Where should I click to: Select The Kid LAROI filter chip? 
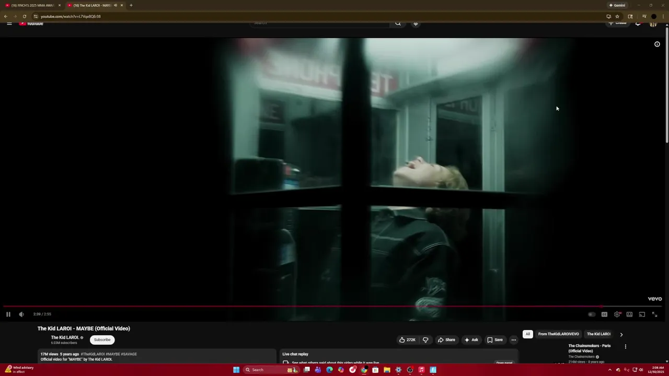598,334
